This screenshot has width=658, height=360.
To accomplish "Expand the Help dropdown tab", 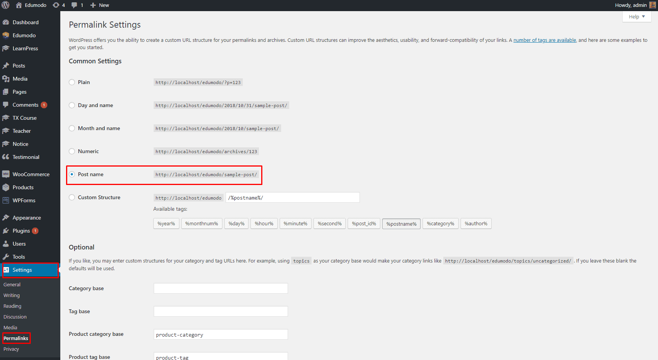I will click(x=636, y=17).
